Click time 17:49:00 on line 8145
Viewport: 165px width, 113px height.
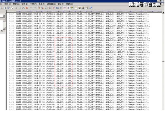coord(50,57)
